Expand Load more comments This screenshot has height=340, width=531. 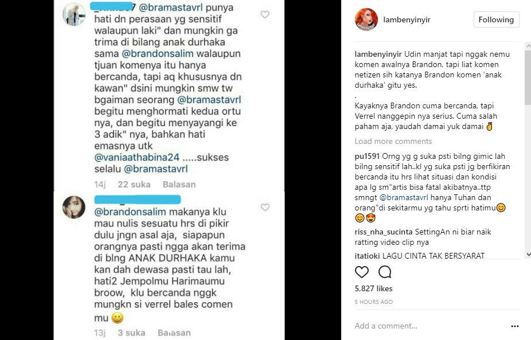click(x=393, y=141)
